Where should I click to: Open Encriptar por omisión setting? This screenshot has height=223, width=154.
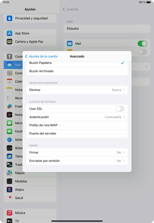pyautogui.click(x=77, y=161)
